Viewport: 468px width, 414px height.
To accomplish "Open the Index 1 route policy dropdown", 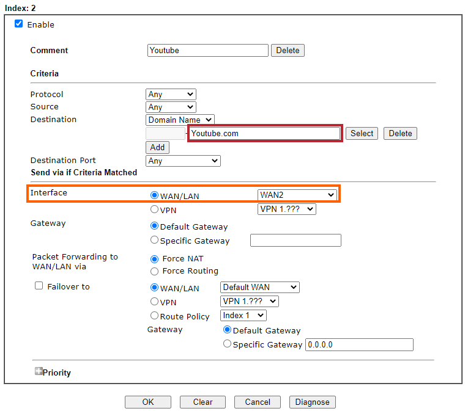I will click(243, 316).
